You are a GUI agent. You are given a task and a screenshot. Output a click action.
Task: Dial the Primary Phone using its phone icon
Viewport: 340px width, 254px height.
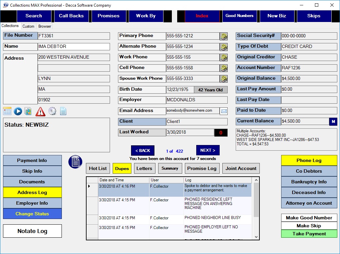pos(223,36)
